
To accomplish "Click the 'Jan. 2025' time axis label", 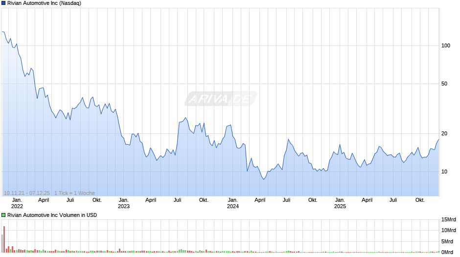I will [340, 203].
